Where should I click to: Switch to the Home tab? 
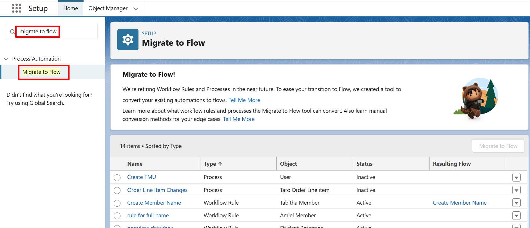click(71, 8)
